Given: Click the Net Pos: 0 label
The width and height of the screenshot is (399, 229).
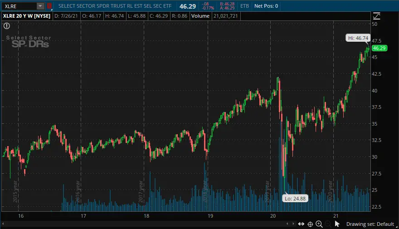Looking at the screenshot, I should click(266, 6).
